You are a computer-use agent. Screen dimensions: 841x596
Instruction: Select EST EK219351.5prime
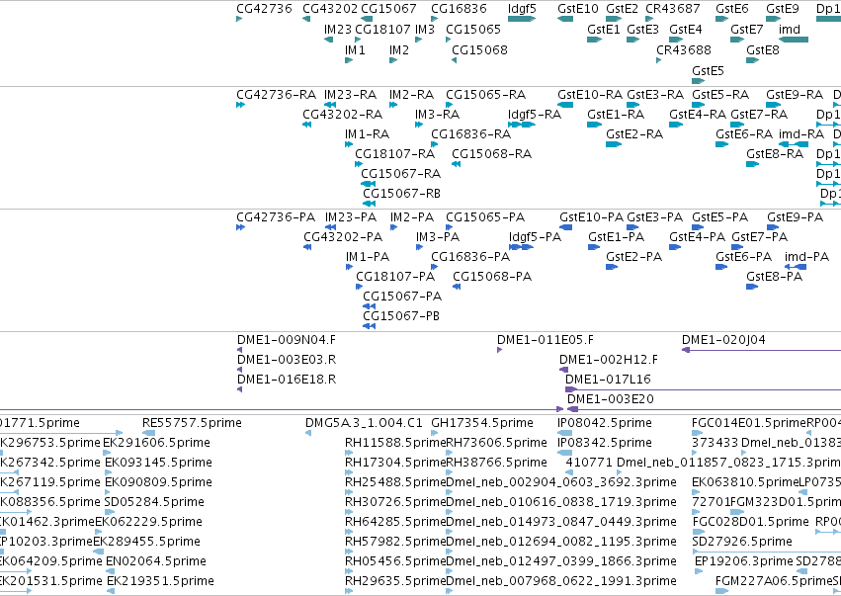160,581
